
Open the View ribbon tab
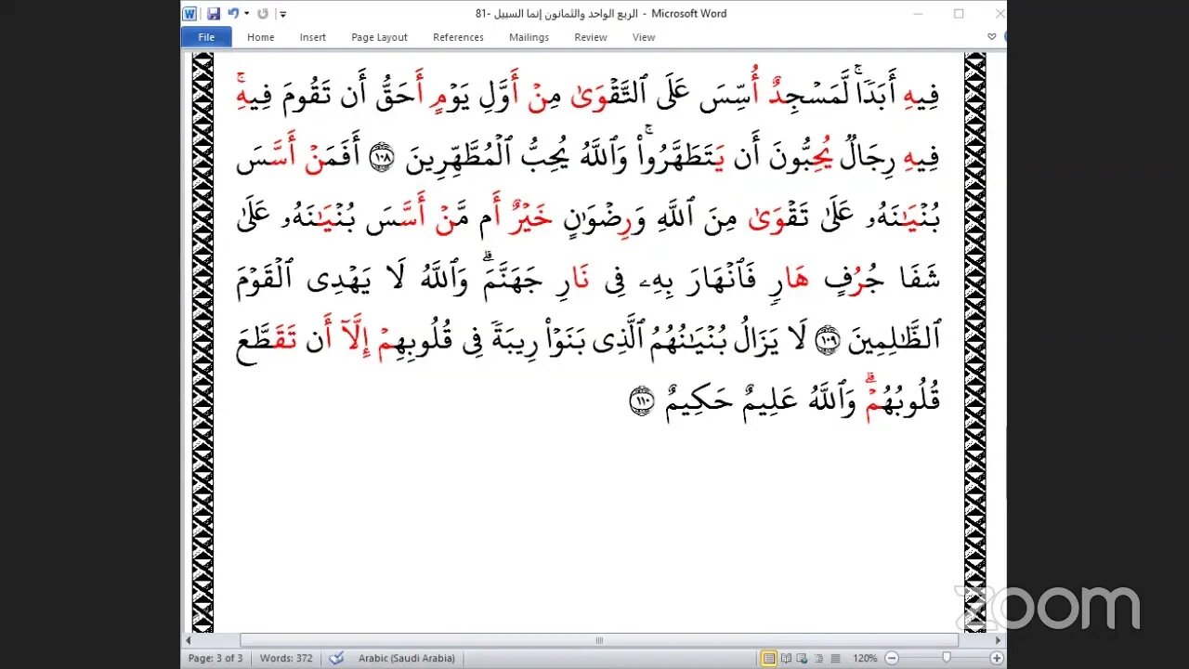(644, 37)
